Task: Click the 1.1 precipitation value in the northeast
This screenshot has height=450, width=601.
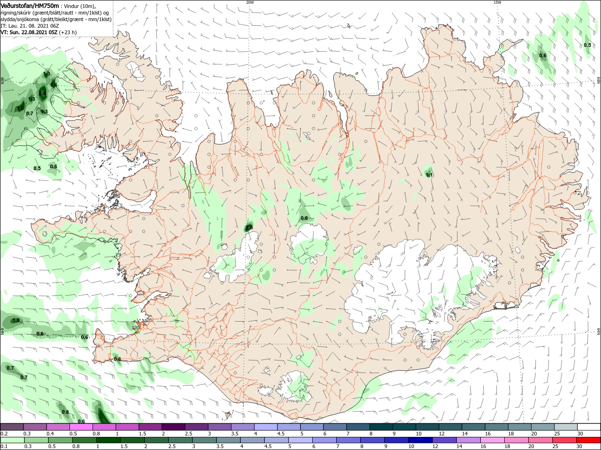Action: tap(429, 175)
